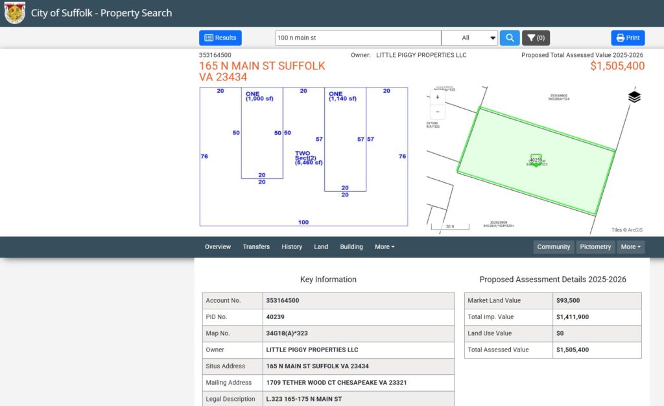Zoom out on the parcel map
Viewport: 664px width, 406px height.
438,112
